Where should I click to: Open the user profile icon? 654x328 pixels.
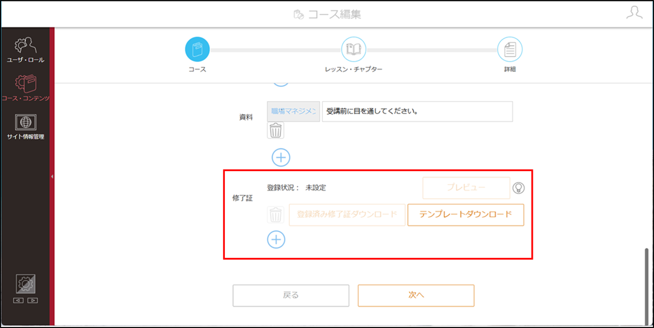click(x=634, y=14)
